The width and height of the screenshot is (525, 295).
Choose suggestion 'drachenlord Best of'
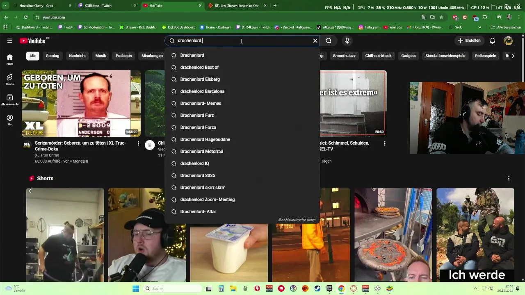[242, 67]
